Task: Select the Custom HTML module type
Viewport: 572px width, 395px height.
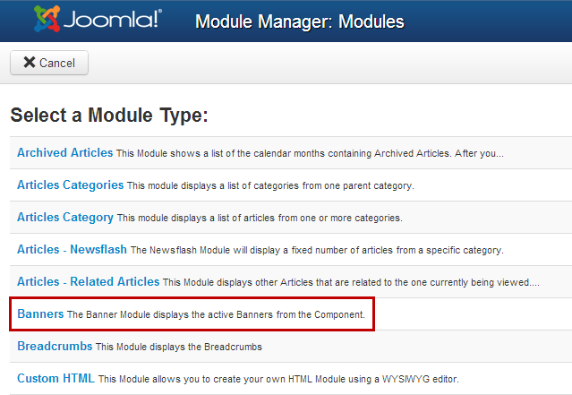Action: tap(55, 378)
